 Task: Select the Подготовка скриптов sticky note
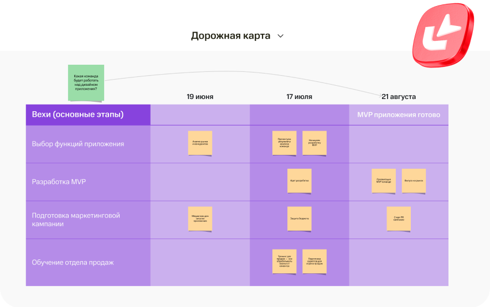click(x=314, y=261)
